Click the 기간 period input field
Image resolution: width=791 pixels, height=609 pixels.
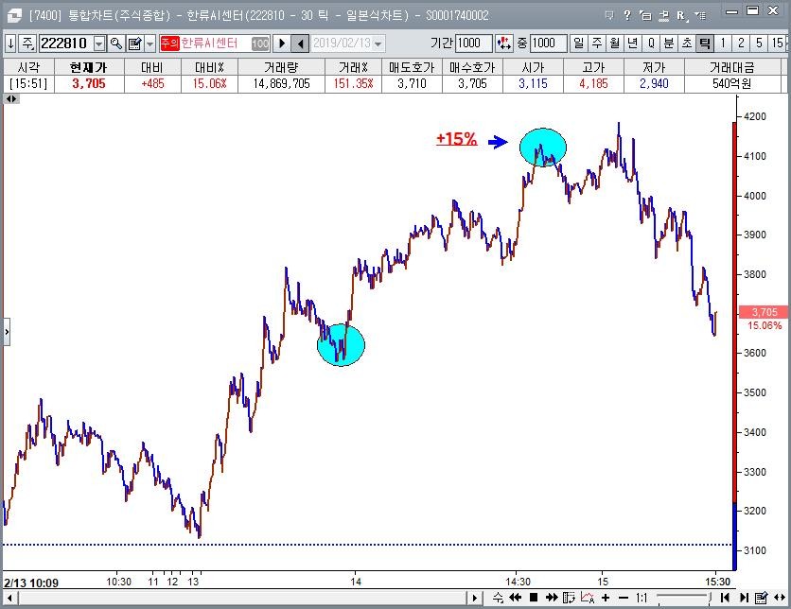click(474, 43)
